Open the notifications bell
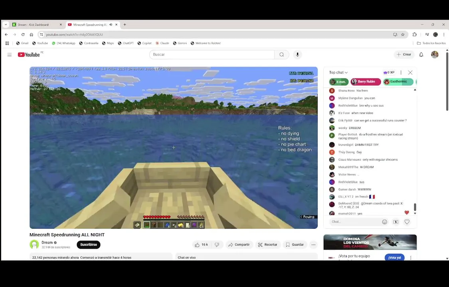Image resolution: width=449 pixels, height=287 pixels. [421, 55]
